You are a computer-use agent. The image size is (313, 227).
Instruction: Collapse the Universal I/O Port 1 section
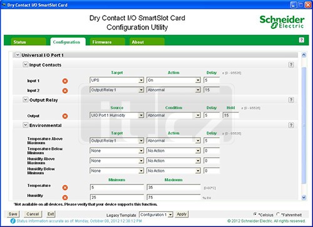(x=18, y=55)
